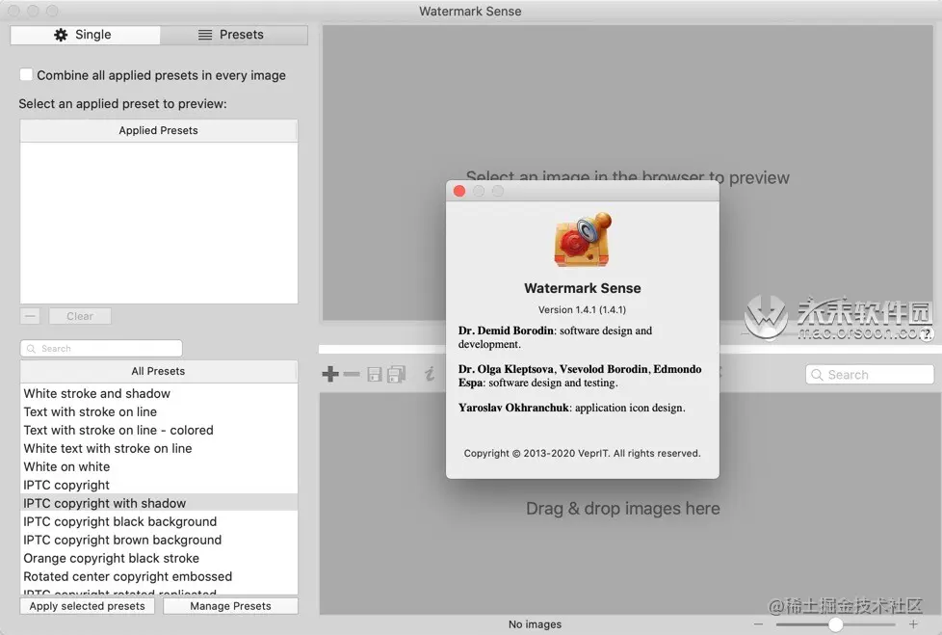
Task: Click the Applied Presets column header
Action: [x=159, y=130]
